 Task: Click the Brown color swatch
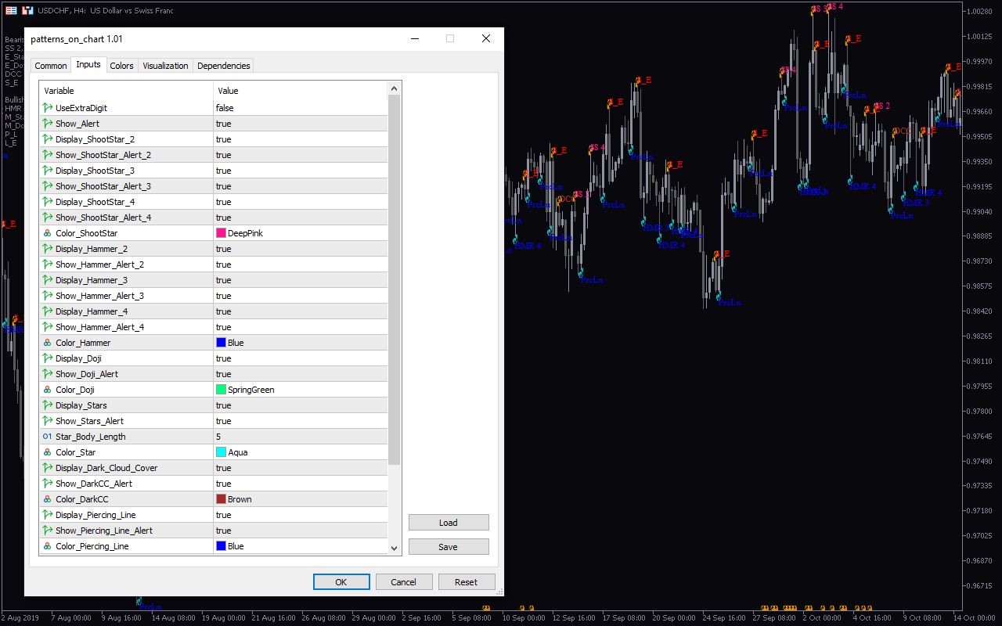pos(221,499)
